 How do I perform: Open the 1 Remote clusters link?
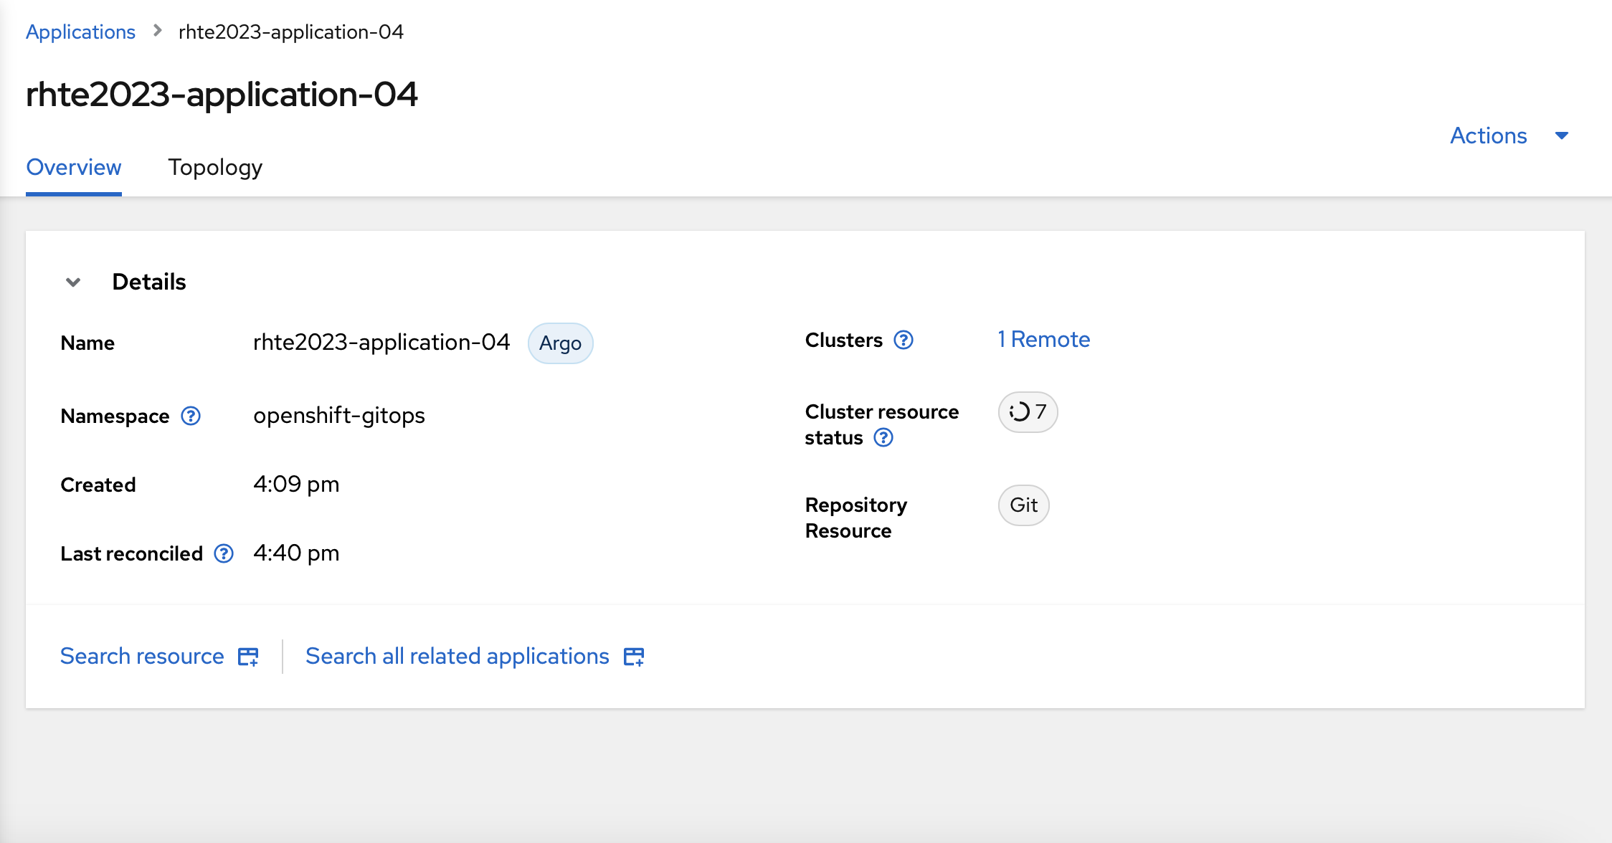point(1043,339)
